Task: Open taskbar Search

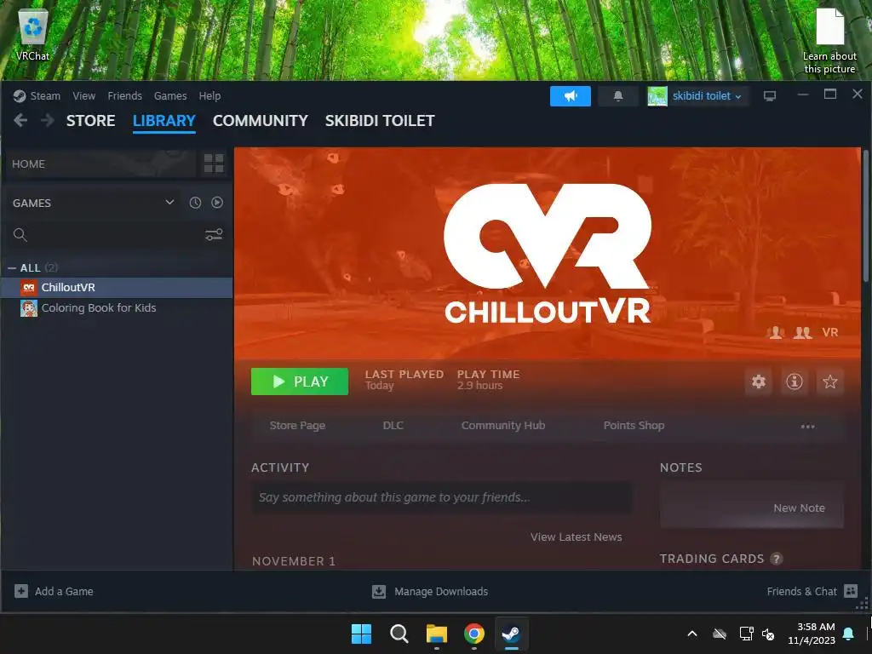Action: [399, 634]
